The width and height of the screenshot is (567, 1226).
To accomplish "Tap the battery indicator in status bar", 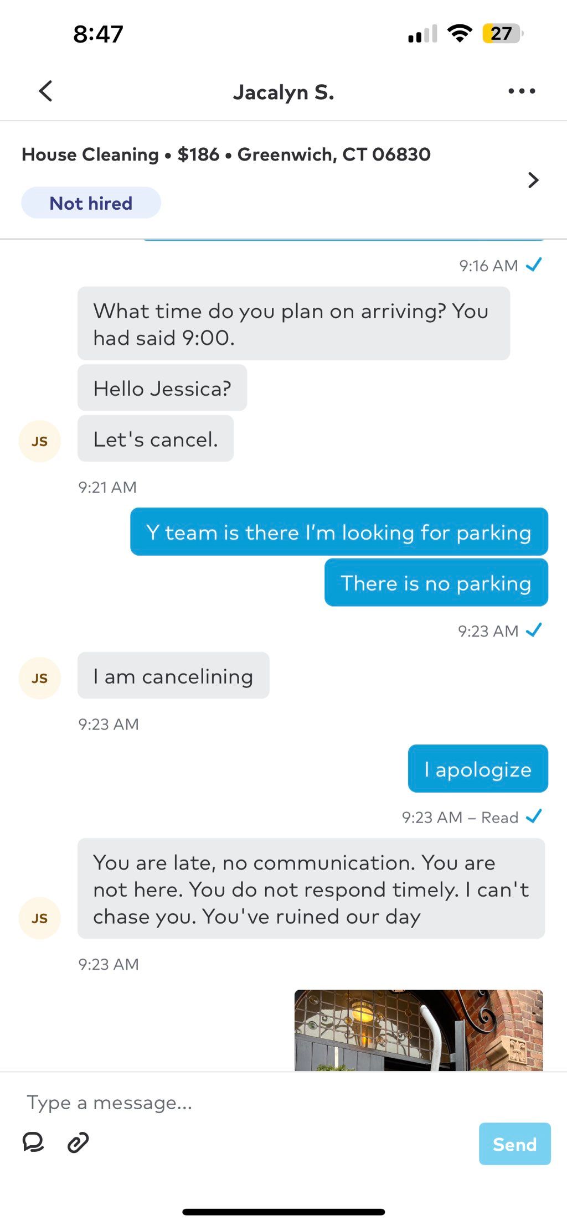I will coord(503,34).
